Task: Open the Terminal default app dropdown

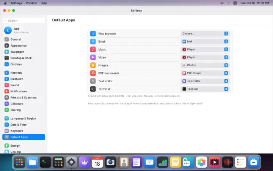Action: pos(205,89)
